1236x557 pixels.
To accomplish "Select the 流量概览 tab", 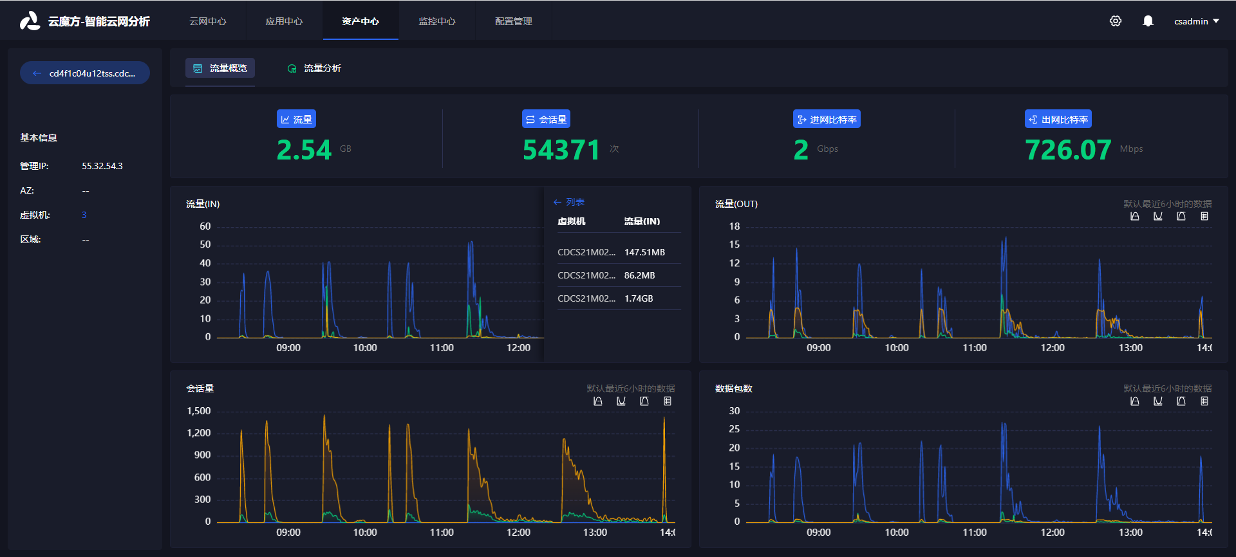I will tap(220, 68).
